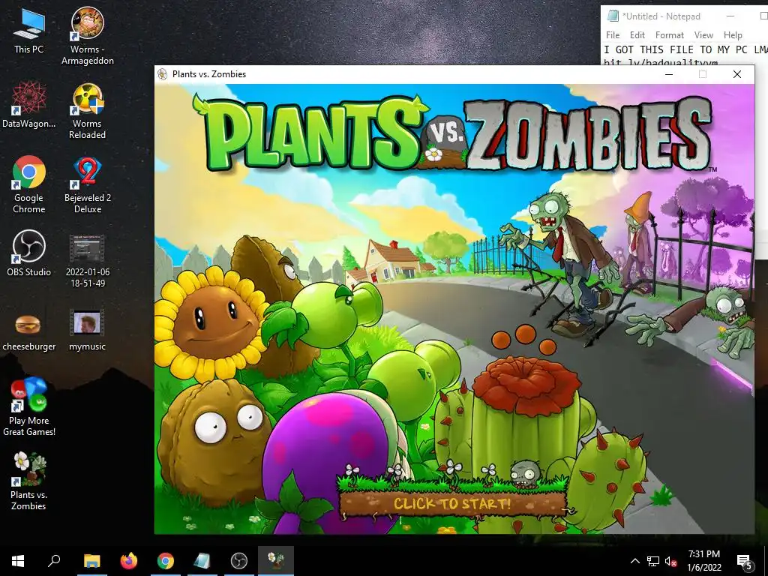The image size is (768, 576).
Task: Switch to Chrome in the taskbar
Action: click(166, 561)
